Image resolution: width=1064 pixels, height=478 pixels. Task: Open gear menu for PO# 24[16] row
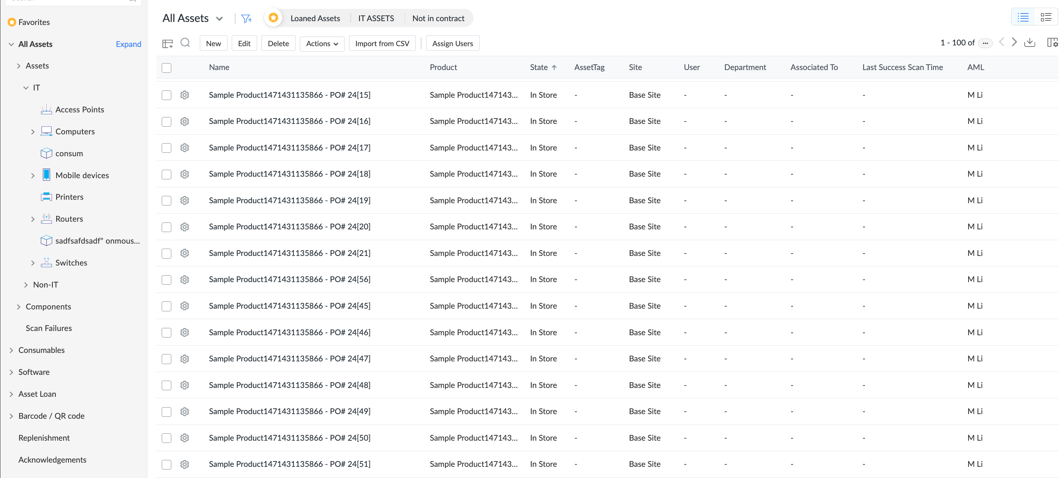[185, 121]
